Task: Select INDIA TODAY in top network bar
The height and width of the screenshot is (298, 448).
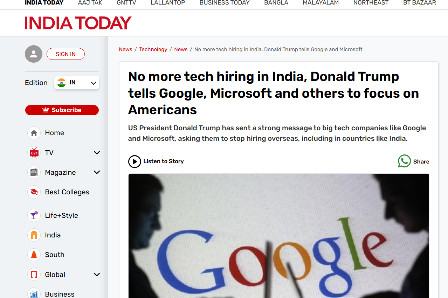Action: pyautogui.click(x=44, y=3)
